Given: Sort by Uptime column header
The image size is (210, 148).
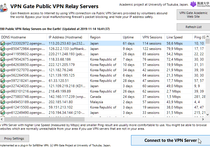Looking at the screenshot, I should (131, 37).
